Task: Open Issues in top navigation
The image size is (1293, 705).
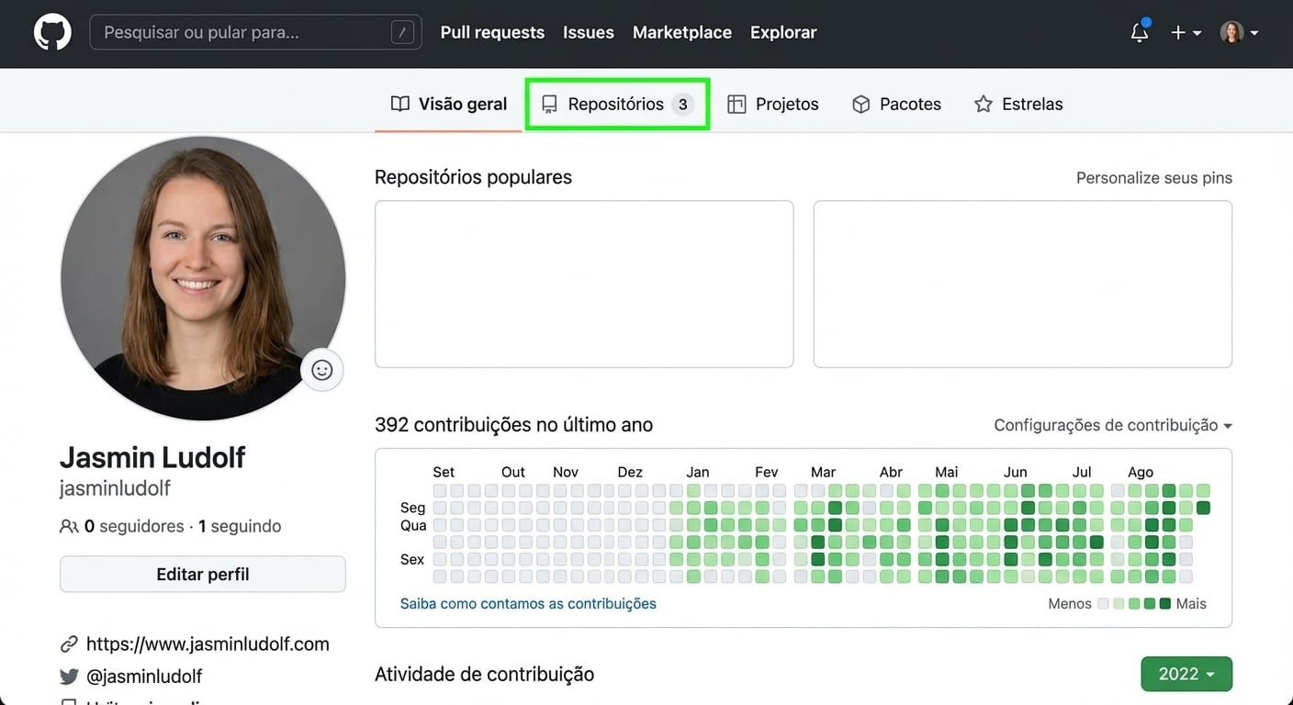Action: 588,32
